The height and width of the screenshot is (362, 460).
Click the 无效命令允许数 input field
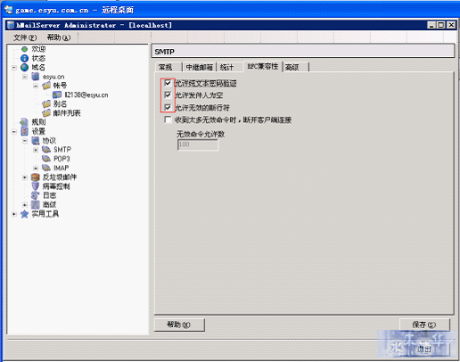[x=198, y=144]
